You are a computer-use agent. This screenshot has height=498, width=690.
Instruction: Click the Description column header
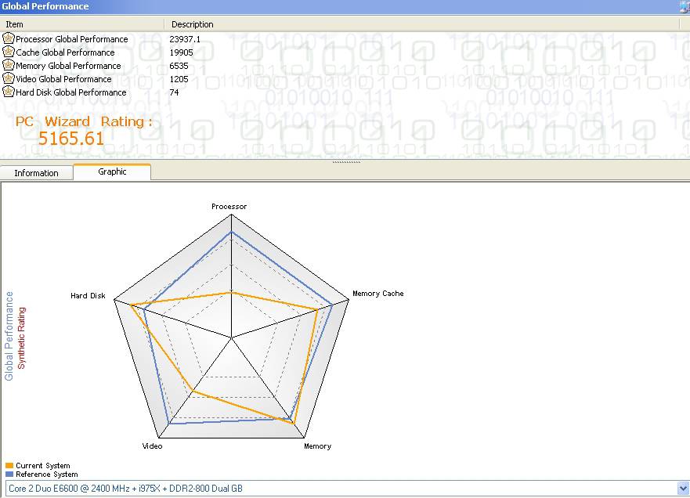click(192, 24)
